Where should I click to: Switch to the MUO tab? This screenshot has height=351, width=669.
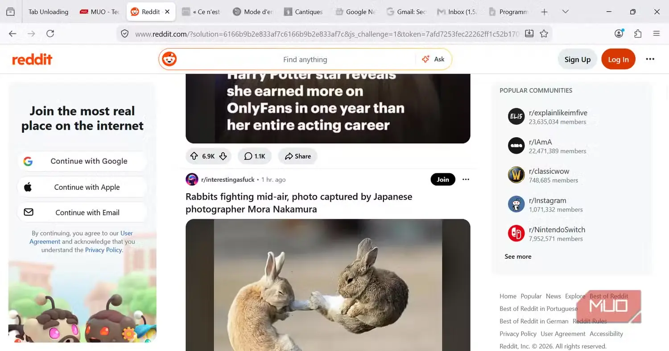tap(100, 12)
